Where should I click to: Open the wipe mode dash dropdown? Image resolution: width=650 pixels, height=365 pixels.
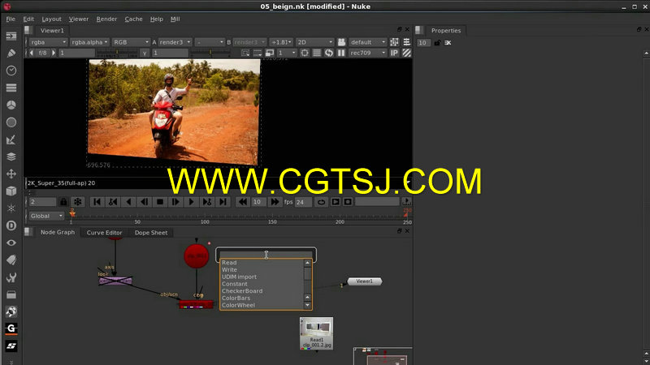pos(210,42)
